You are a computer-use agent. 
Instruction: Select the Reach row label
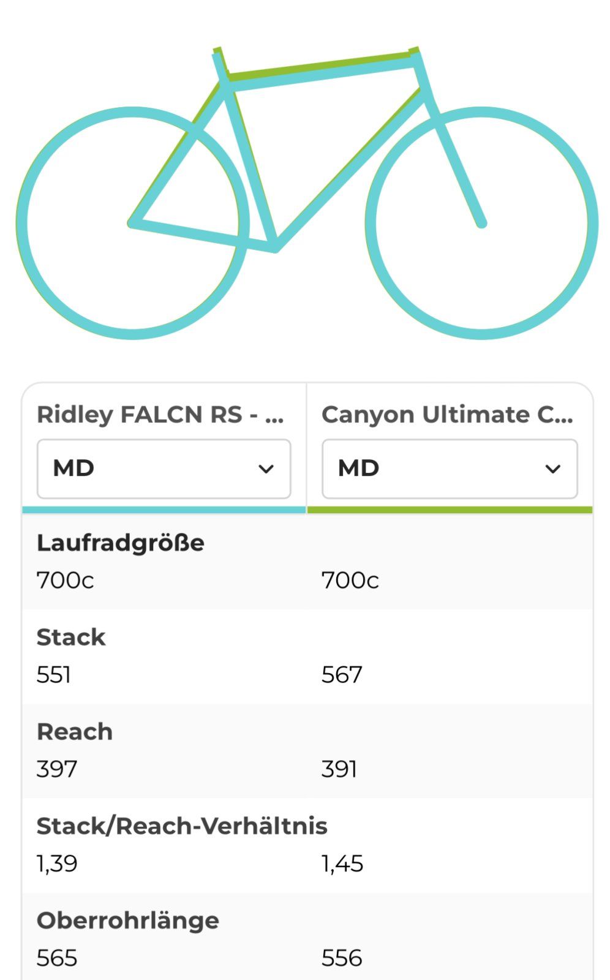tap(75, 731)
